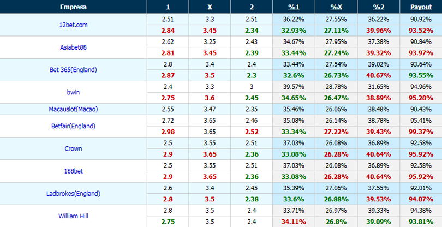442x227 pixels.
Task: Select the 2.87 odds cell for Bet 365
Action: [x=168, y=75]
